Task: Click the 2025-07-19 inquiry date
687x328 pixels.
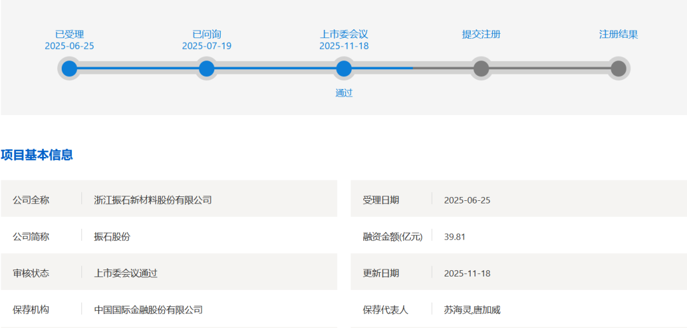Action: coord(207,46)
